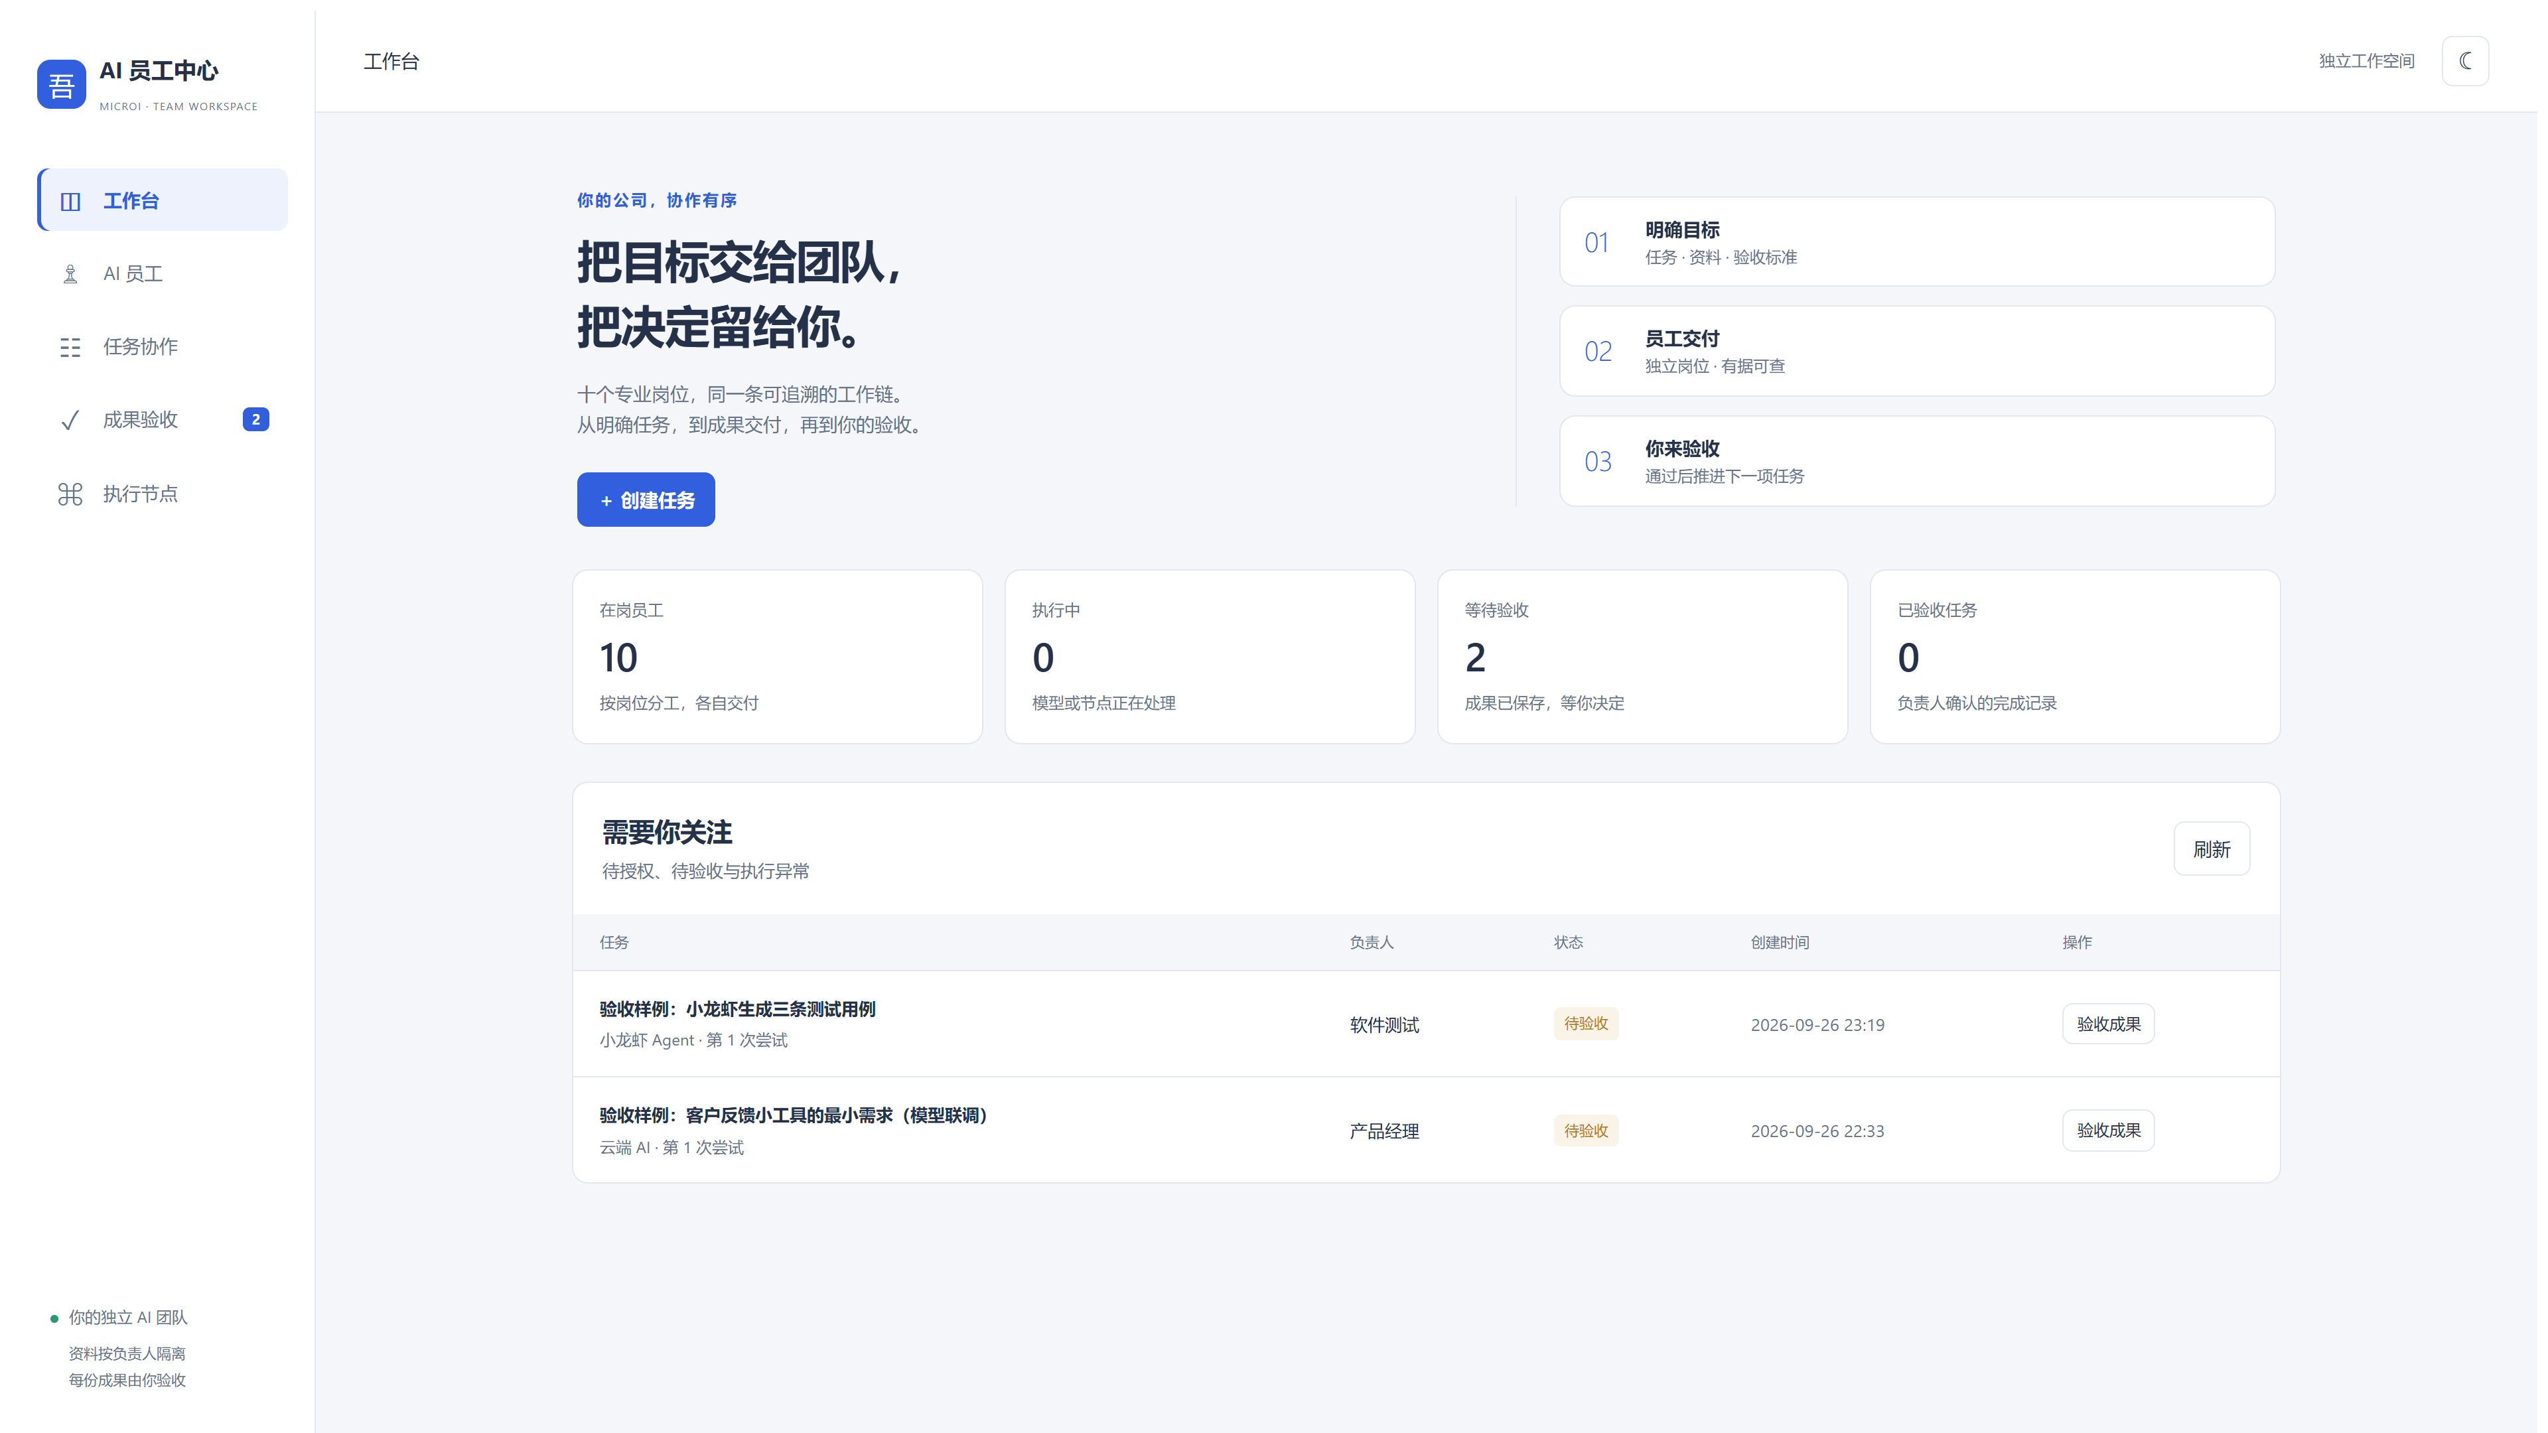Viewport: 2548px width, 1433px height.
Task: Click the 刷新 button
Action: 2212,849
